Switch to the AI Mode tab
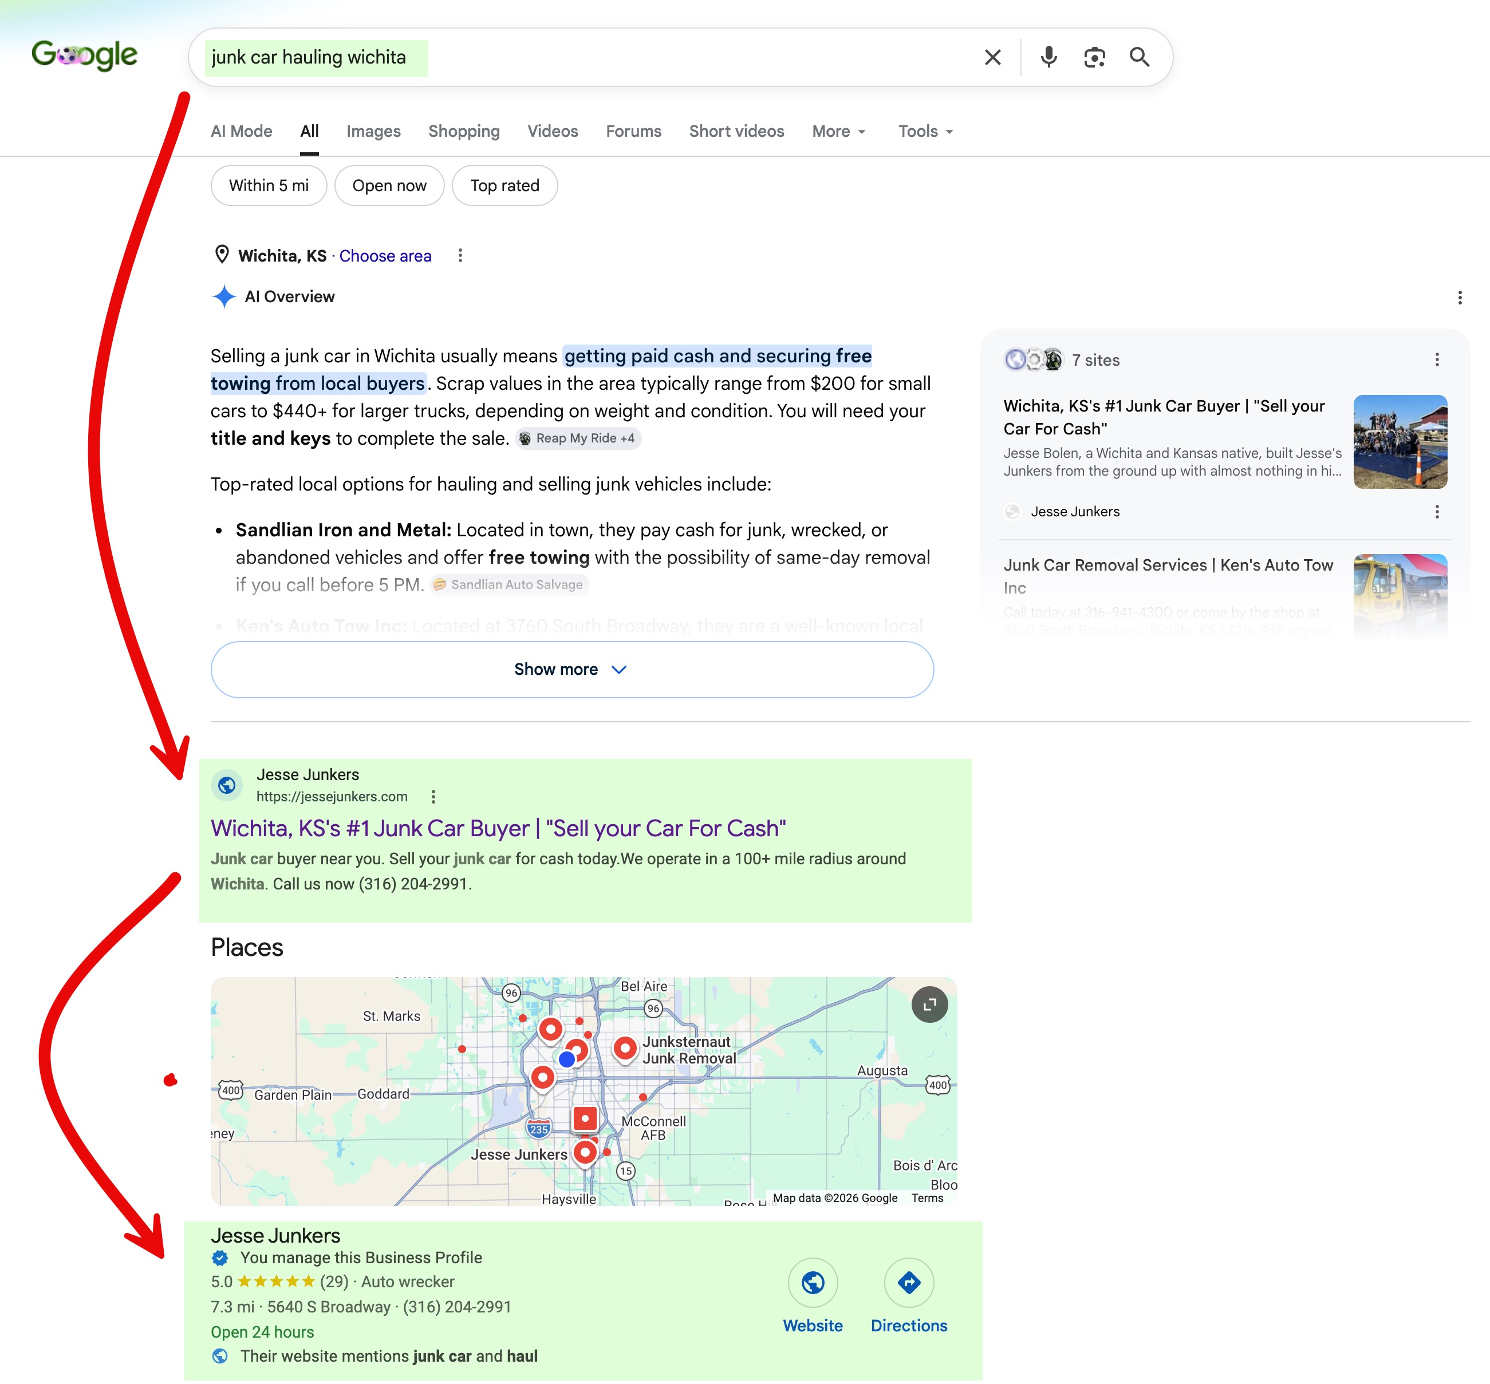Image resolution: width=1490 pixels, height=1384 pixels. (x=241, y=131)
